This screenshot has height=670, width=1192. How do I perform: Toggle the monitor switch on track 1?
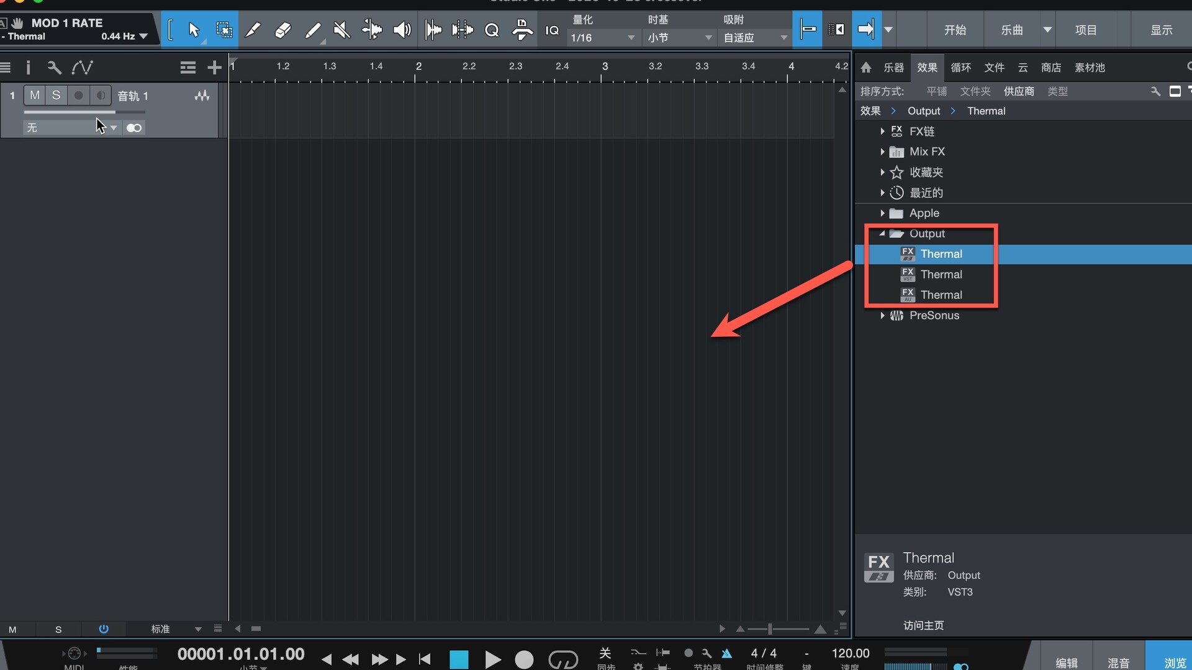(101, 95)
